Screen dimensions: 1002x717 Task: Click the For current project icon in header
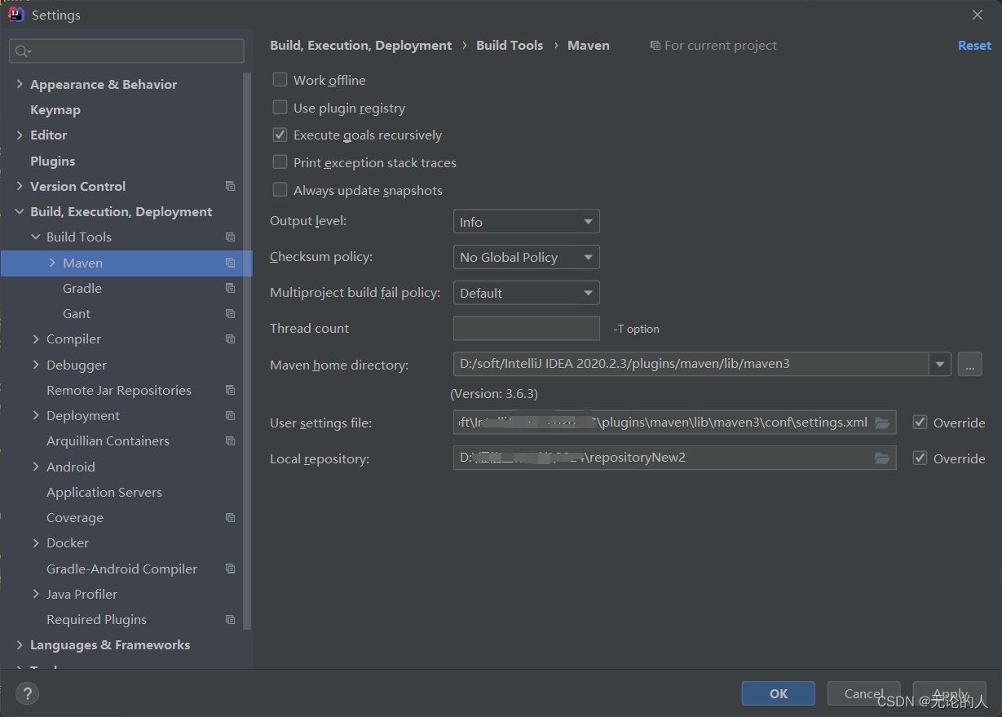click(655, 46)
